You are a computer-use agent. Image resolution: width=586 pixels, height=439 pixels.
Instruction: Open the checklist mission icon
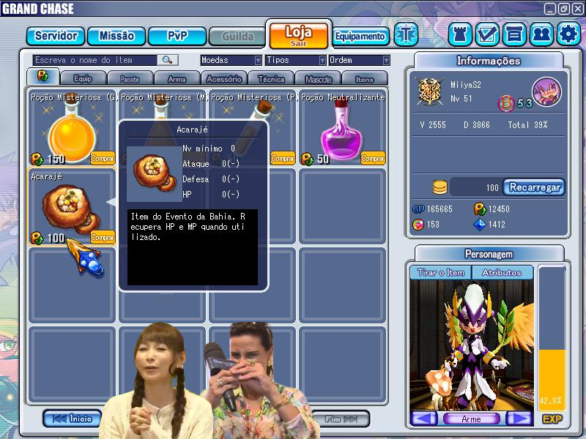click(487, 34)
